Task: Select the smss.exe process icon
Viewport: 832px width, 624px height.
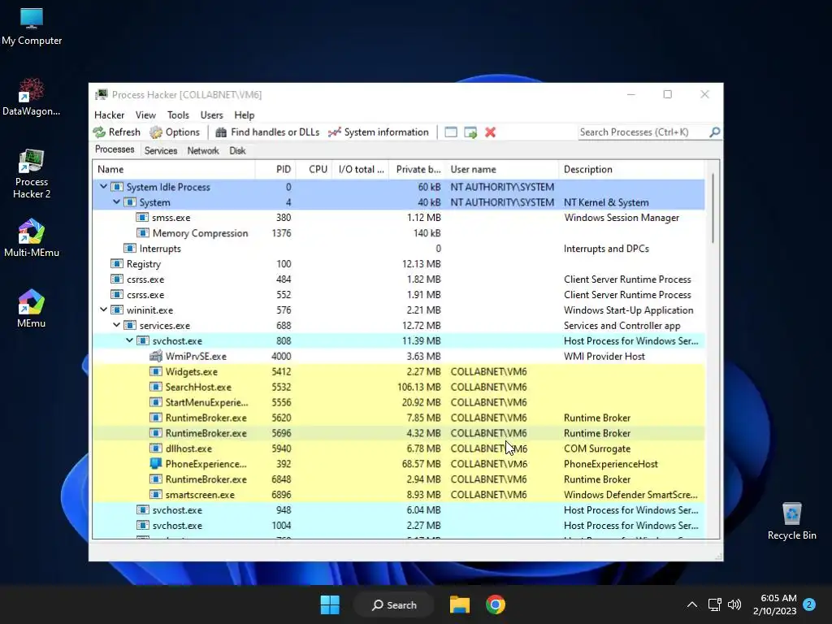Action: (x=142, y=218)
